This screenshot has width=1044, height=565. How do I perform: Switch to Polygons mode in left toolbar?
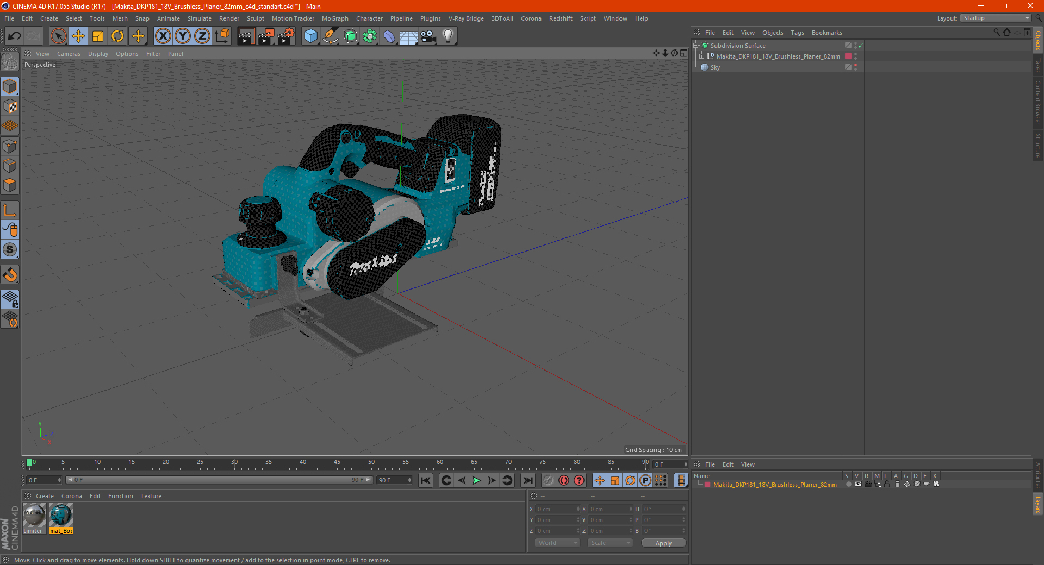coord(10,185)
